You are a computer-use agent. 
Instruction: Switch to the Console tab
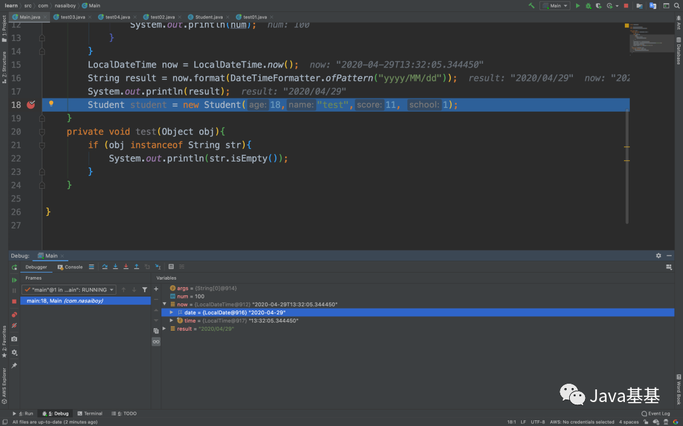point(70,267)
